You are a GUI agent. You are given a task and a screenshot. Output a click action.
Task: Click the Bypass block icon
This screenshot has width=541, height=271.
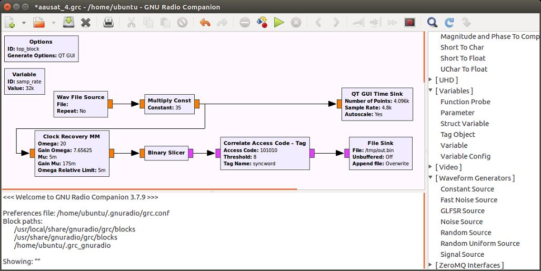tap(392, 23)
